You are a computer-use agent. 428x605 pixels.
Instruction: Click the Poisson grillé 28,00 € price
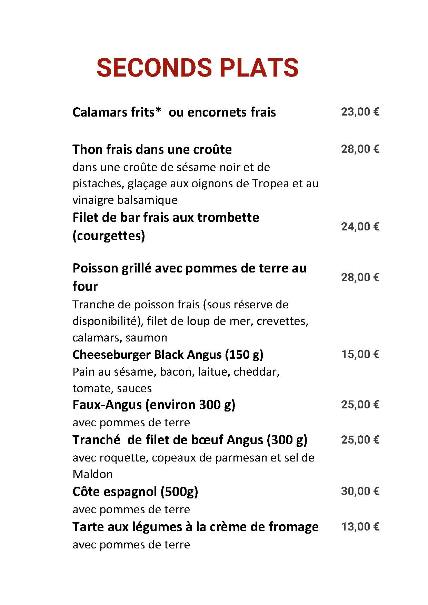(360, 277)
